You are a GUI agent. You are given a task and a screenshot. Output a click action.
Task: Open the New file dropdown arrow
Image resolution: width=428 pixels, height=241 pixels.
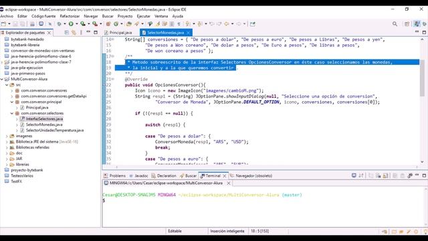pyautogui.click(x=9, y=24)
